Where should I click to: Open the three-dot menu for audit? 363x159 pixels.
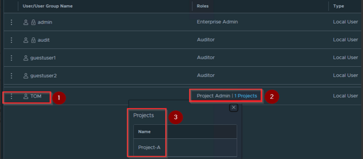pos(11,40)
